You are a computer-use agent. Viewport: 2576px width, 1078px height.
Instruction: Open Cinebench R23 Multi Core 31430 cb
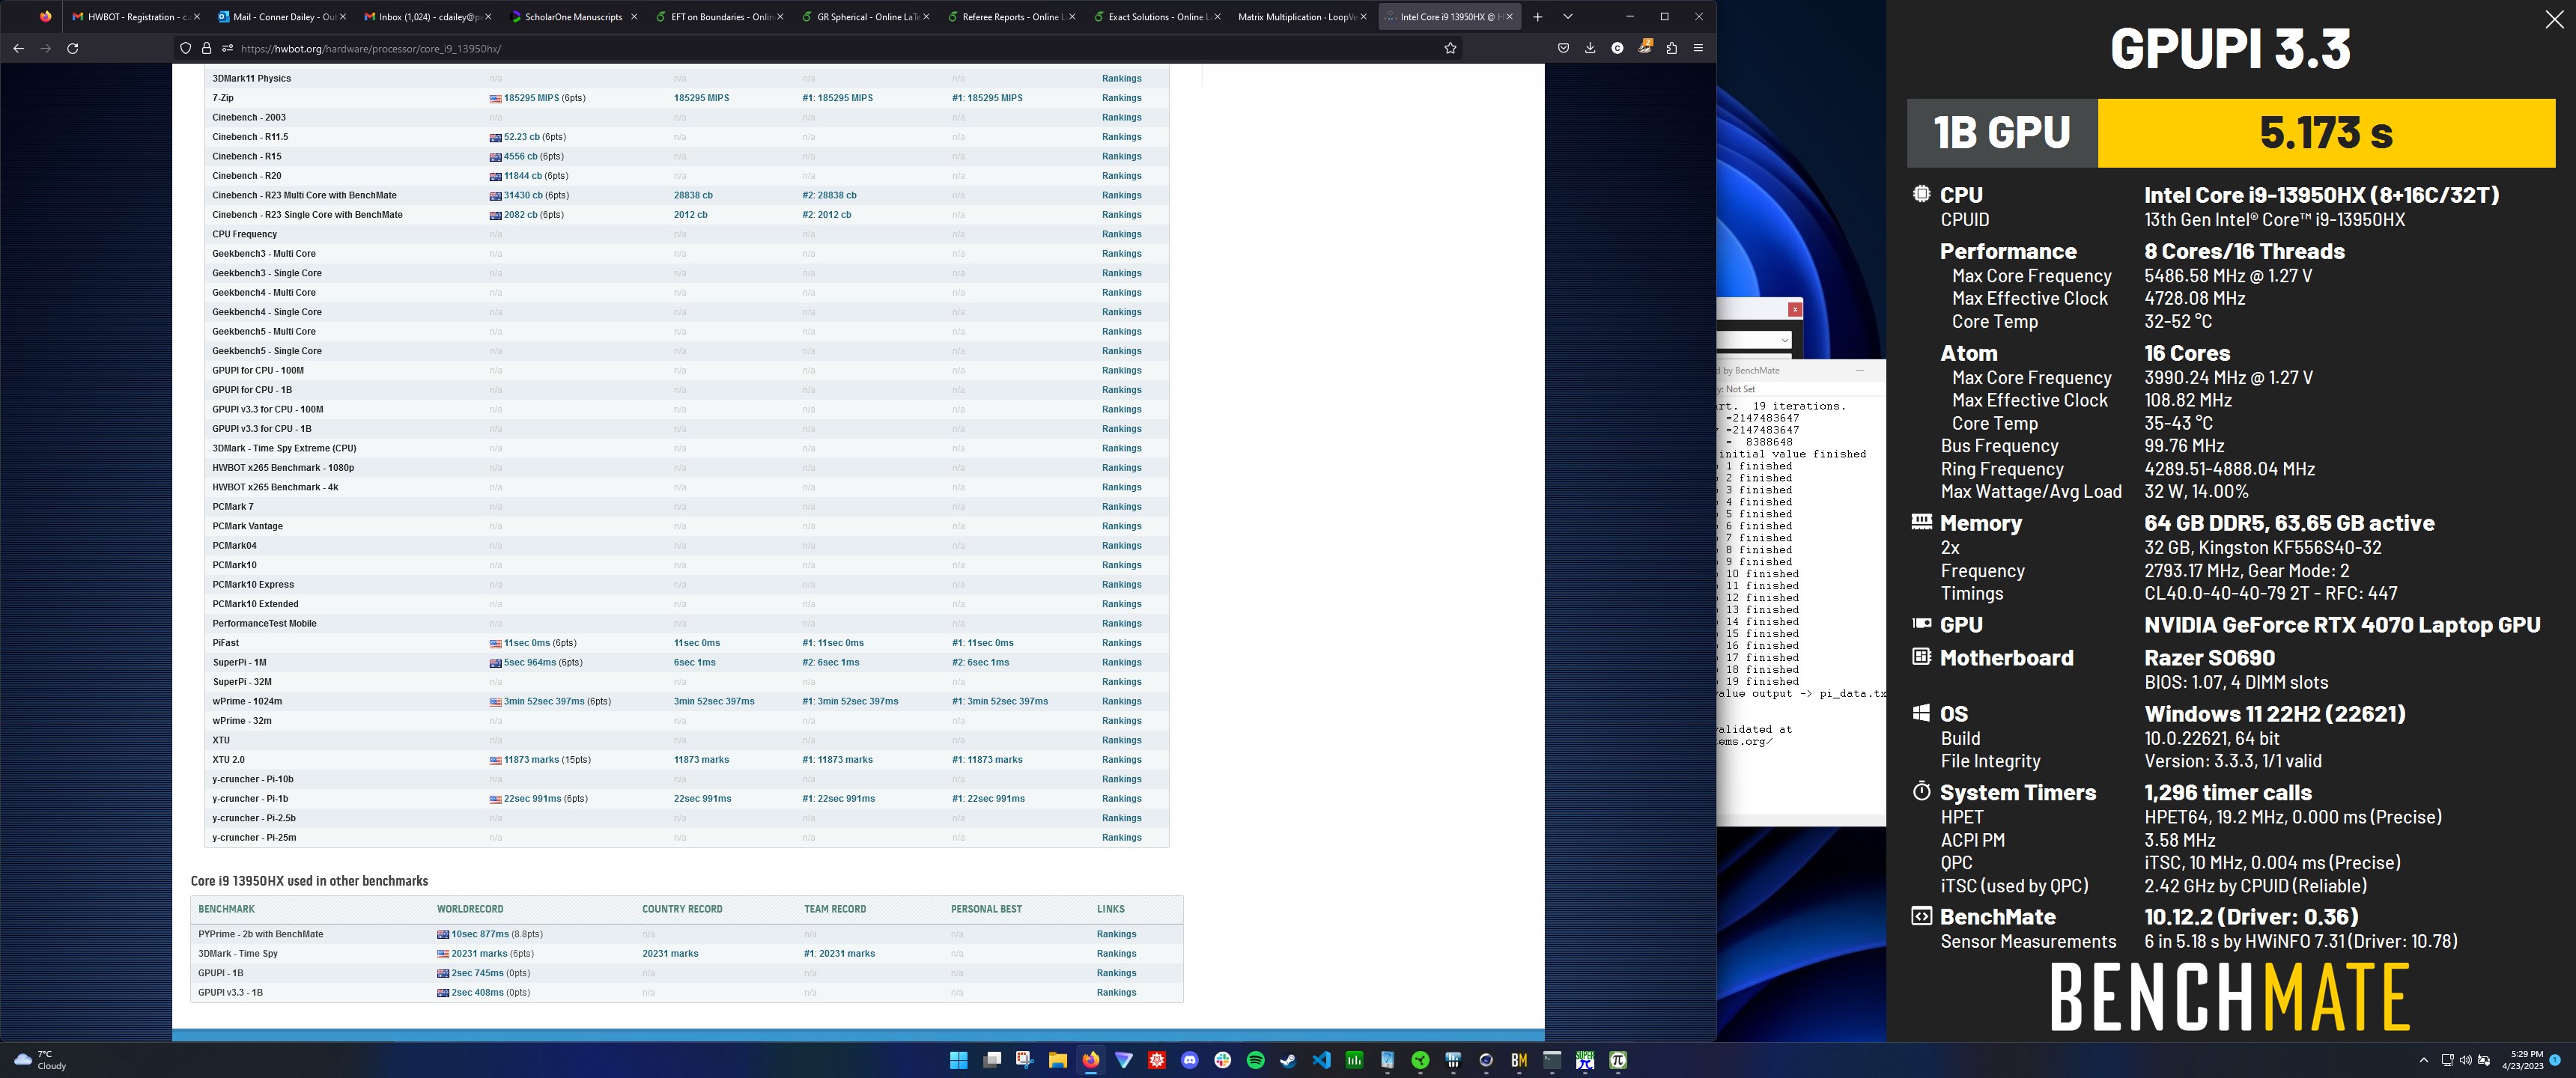(529, 195)
